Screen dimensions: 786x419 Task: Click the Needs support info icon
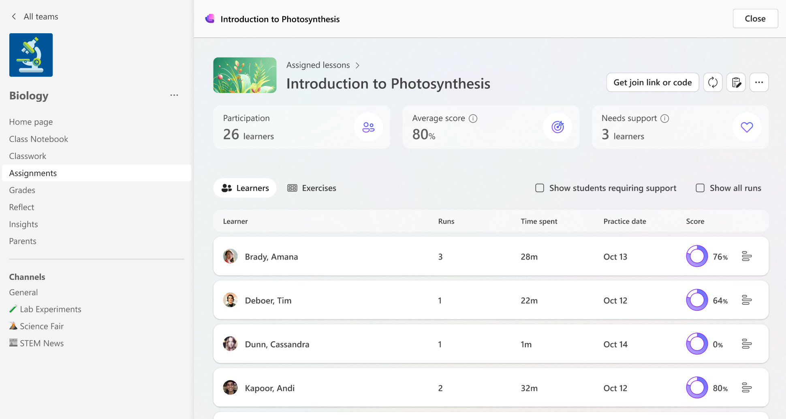point(664,118)
